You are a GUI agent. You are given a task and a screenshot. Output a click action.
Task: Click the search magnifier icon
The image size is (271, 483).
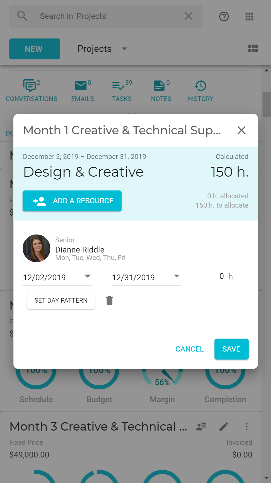pyautogui.click(x=22, y=16)
